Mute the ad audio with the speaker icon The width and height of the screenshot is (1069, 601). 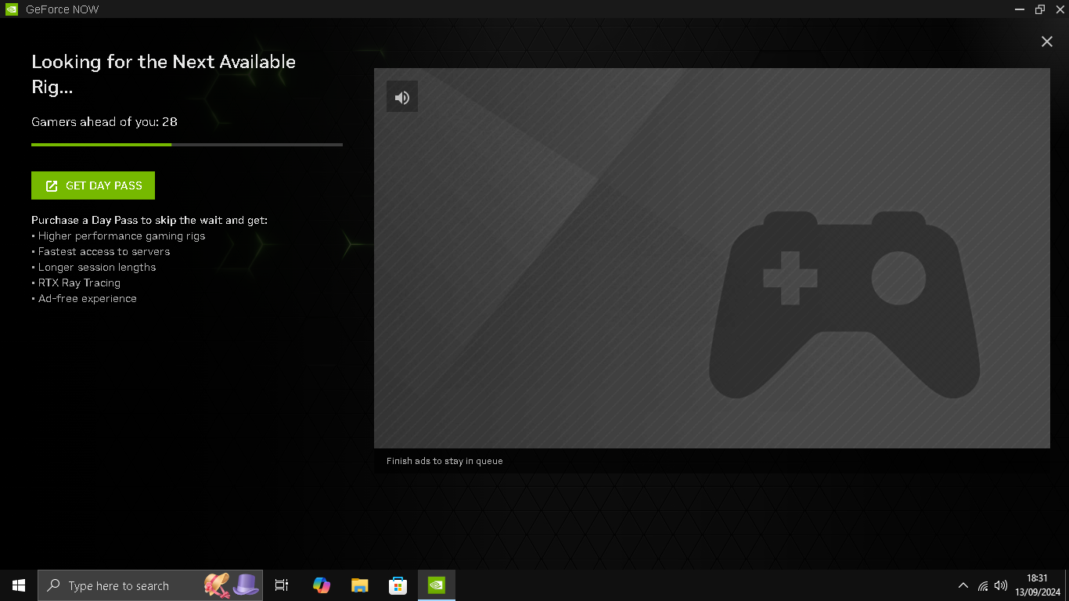pos(402,97)
